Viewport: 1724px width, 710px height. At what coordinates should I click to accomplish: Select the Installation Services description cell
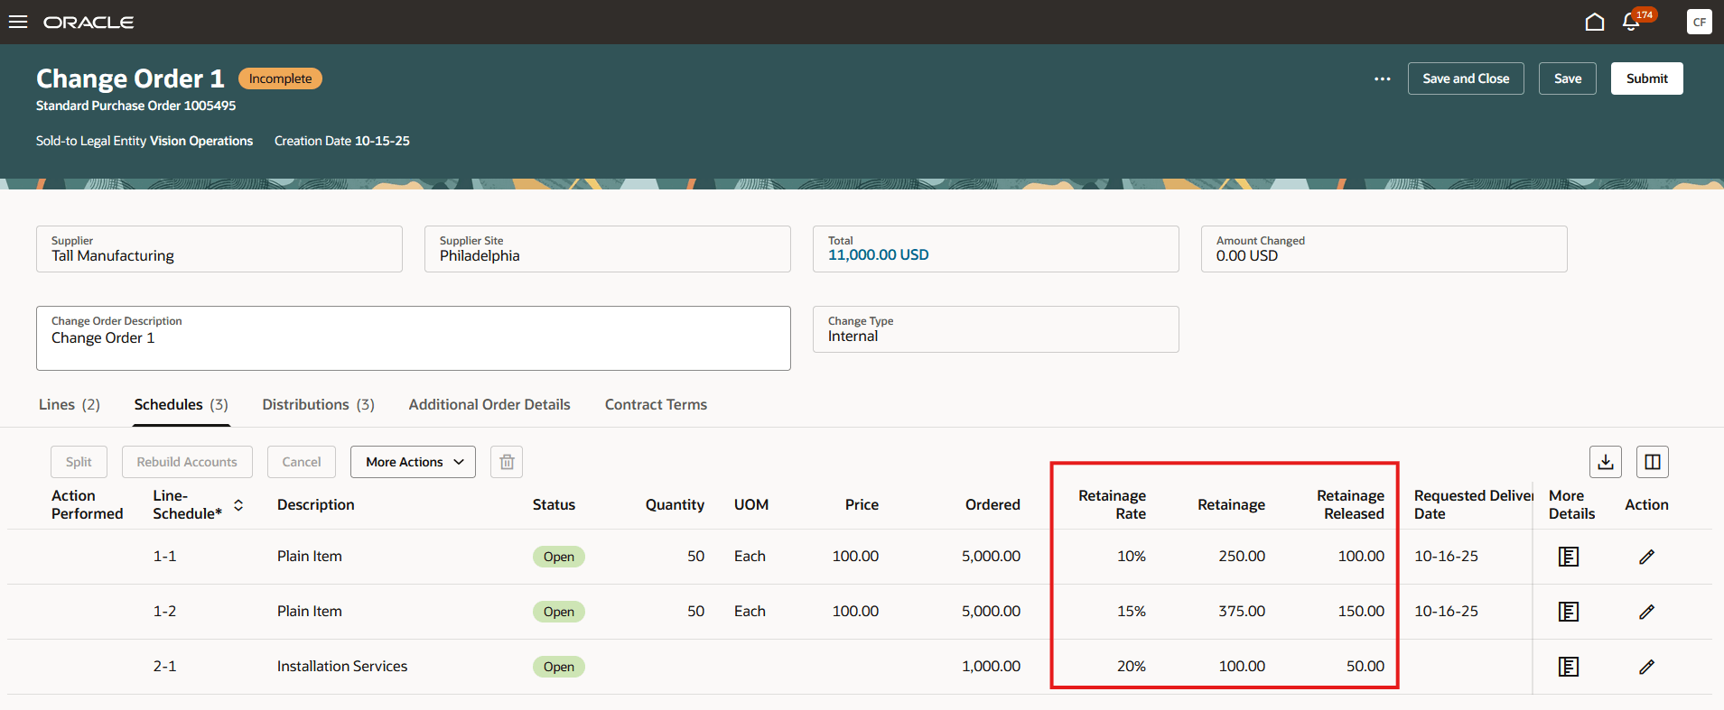342,667
